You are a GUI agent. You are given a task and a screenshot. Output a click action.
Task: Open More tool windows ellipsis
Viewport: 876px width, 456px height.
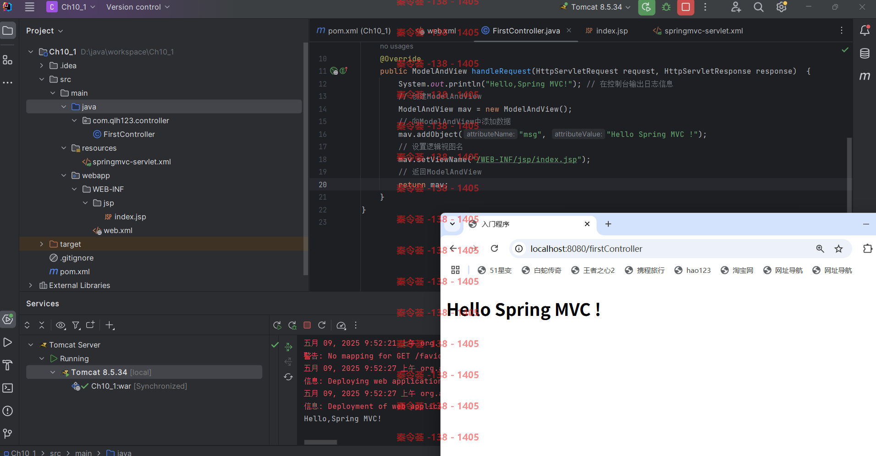pos(8,83)
